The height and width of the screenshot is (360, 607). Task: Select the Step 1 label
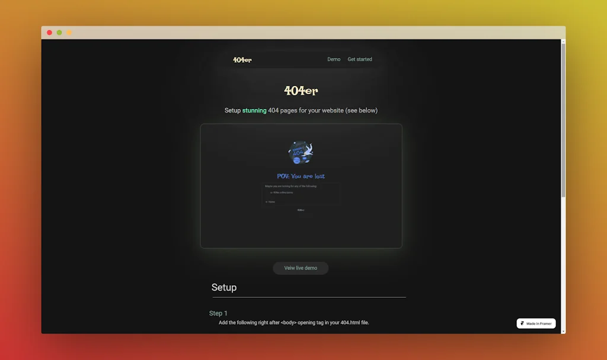point(219,313)
